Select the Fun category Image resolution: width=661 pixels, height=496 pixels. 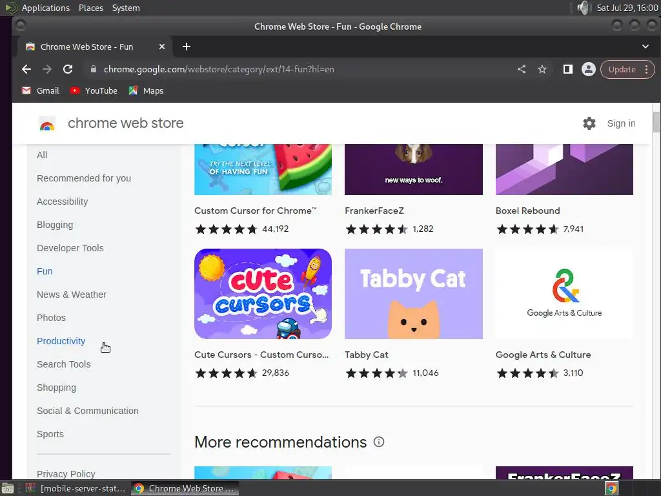(45, 271)
